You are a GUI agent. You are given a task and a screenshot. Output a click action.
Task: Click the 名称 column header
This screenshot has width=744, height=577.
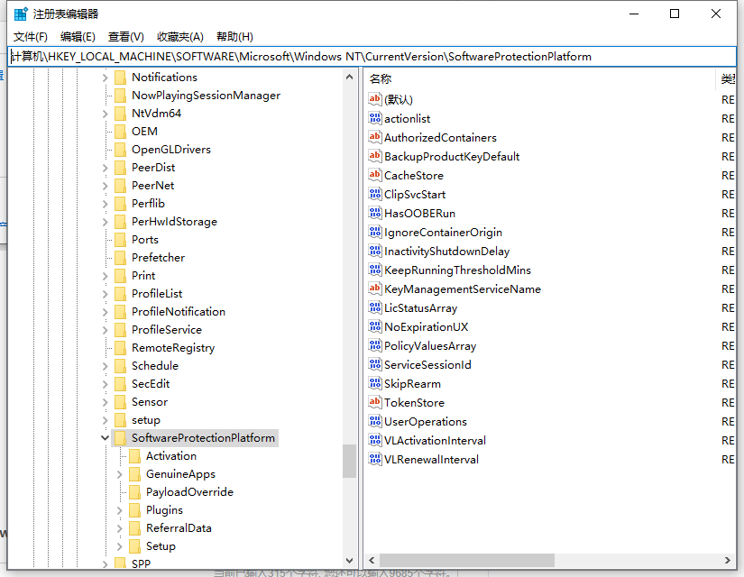click(381, 79)
